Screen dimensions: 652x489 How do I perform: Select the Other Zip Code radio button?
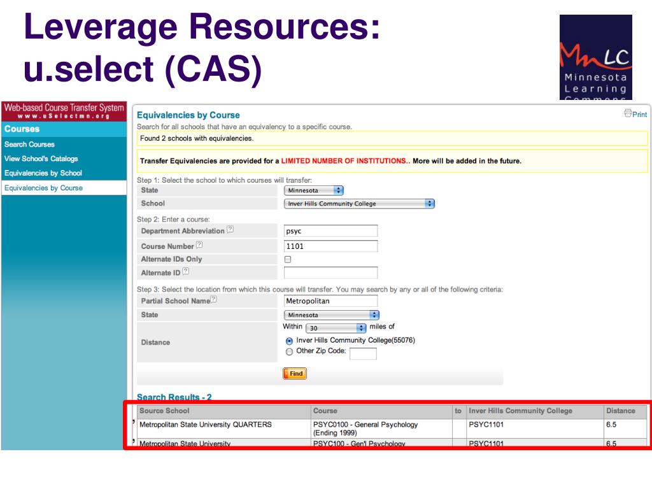289,351
